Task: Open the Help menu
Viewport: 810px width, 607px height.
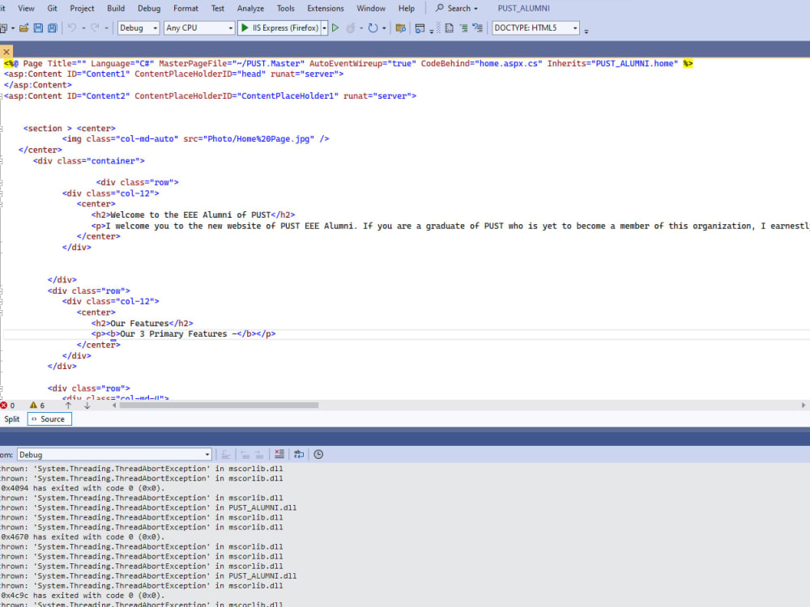Action: pyautogui.click(x=407, y=8)
